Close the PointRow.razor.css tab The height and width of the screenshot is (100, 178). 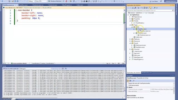17,5
